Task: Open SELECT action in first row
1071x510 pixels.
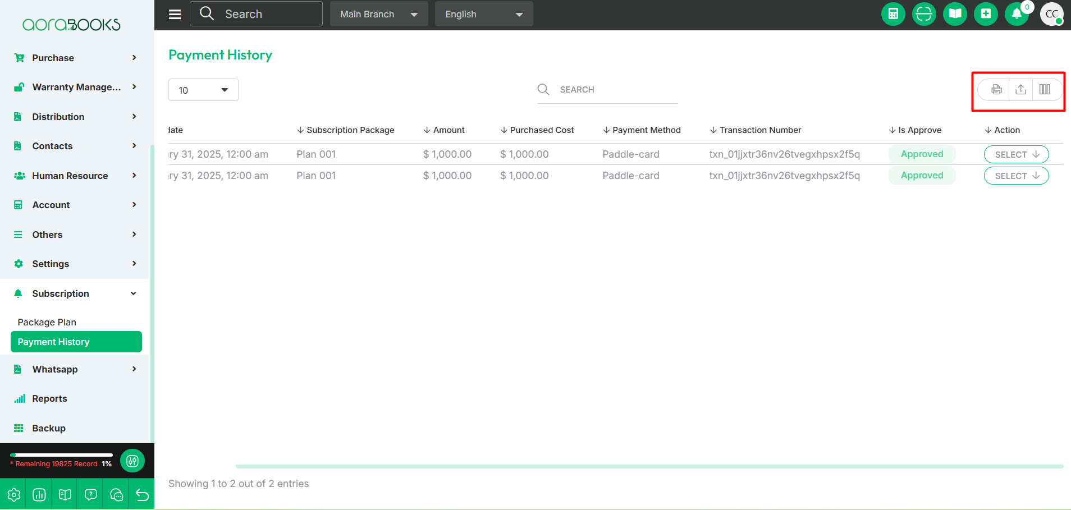Action: [1017, 154]
